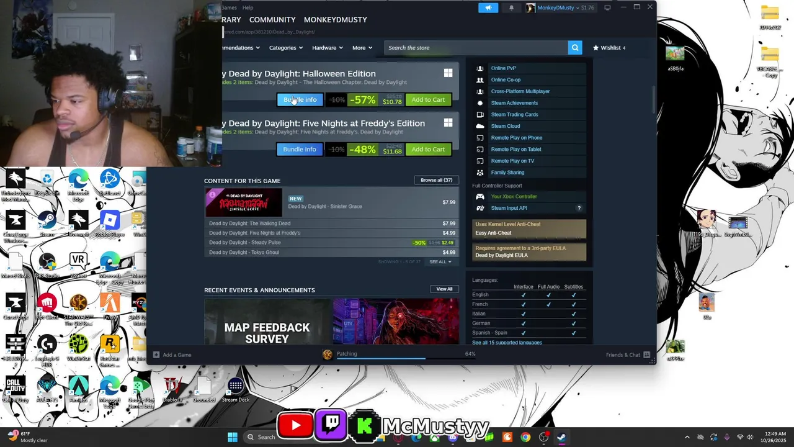Click the Add a Game plus icon
The width and height of the screenshot is (794, 447).
(x=156, y=355)
